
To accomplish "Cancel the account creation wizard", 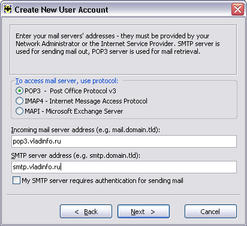I will (210, 212).
